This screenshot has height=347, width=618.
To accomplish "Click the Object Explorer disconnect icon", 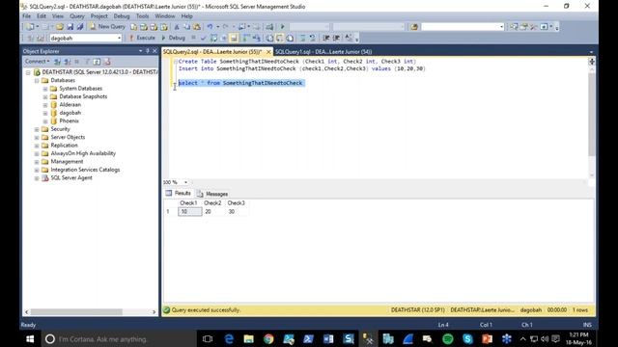I will [x=68, y=62].
